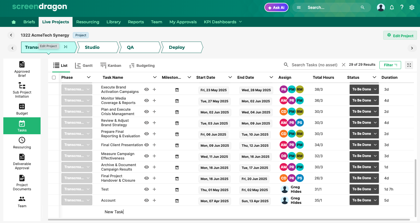Toggle the select-all tasks checkbox
Viewport: 420px width, 223px height.
54,78
